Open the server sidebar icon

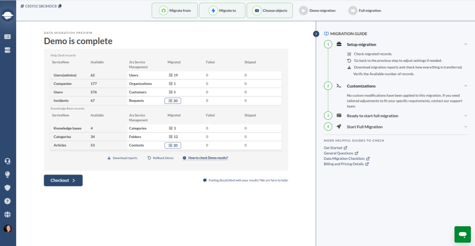8,50
